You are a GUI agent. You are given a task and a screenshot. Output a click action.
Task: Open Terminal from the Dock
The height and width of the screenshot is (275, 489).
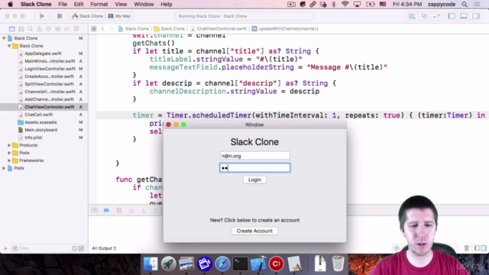[x=240, y=264]
